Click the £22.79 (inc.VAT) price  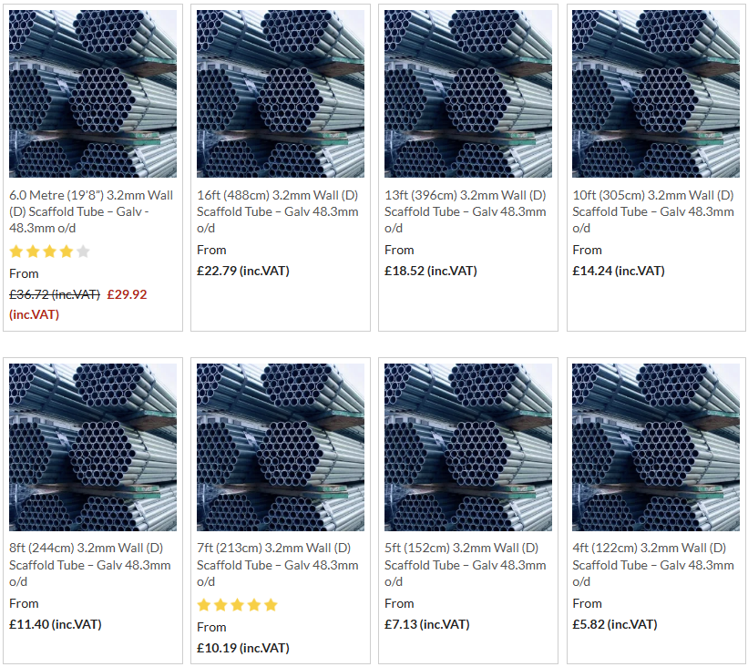pos(243,271)
